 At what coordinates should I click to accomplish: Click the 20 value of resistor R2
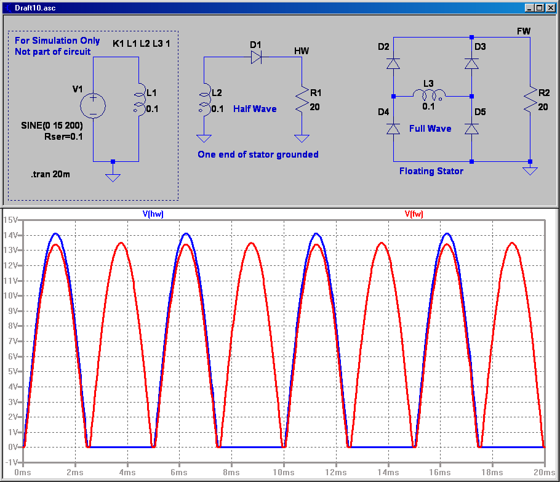click(x=543, y=107)
